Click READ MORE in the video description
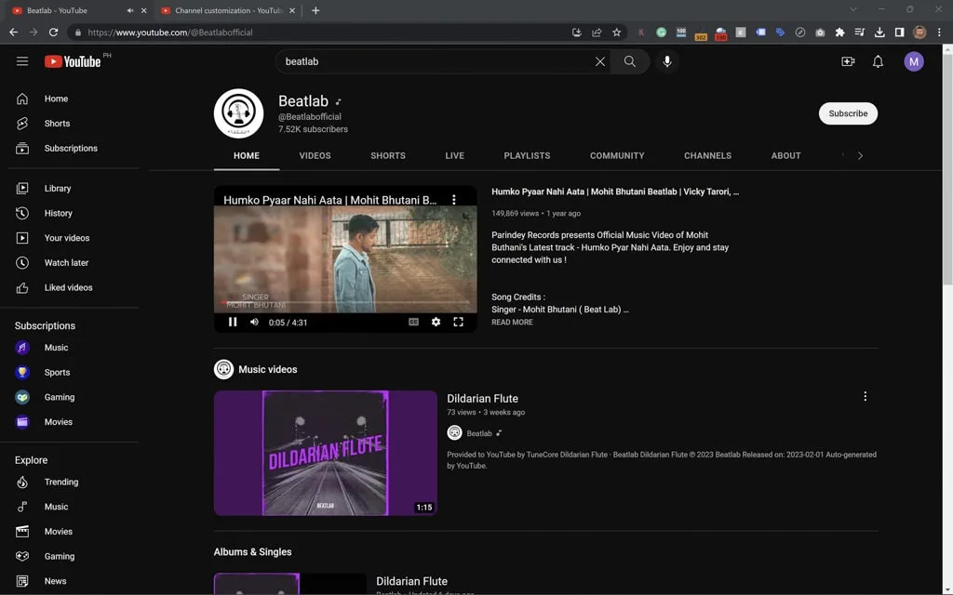953x595 pixels. (x=511, y=322)
